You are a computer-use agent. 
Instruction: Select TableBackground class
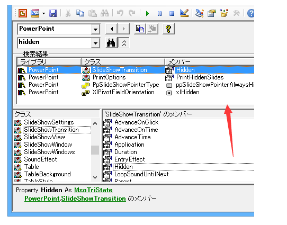coord(48,174)
